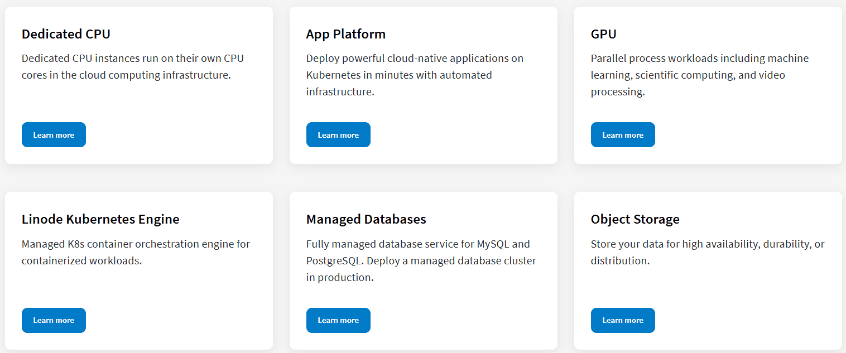Select Learn more on Object Storage card
846x353 pixels.
pos(623,320)
